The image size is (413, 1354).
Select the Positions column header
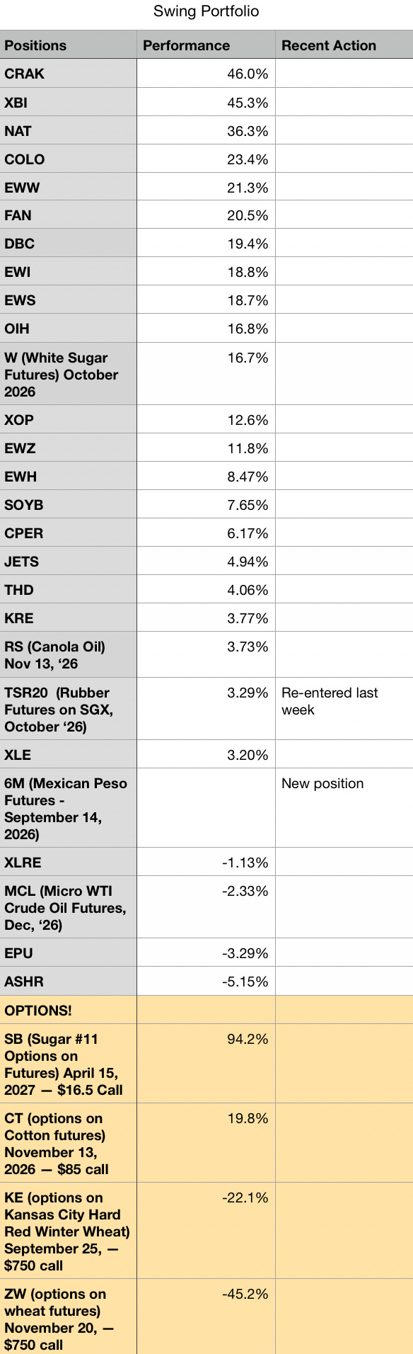[69, 45]
